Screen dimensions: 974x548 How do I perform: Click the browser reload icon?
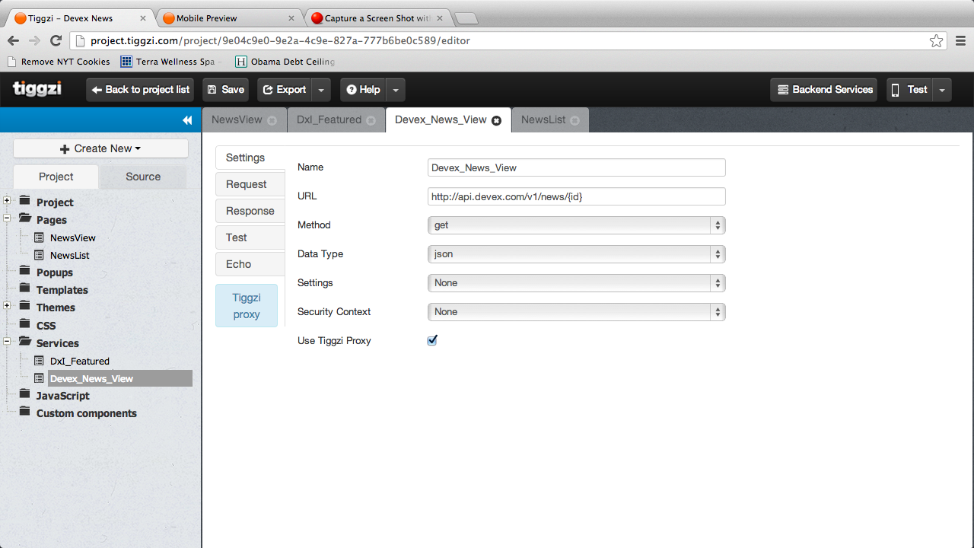[x=56, y=41]
